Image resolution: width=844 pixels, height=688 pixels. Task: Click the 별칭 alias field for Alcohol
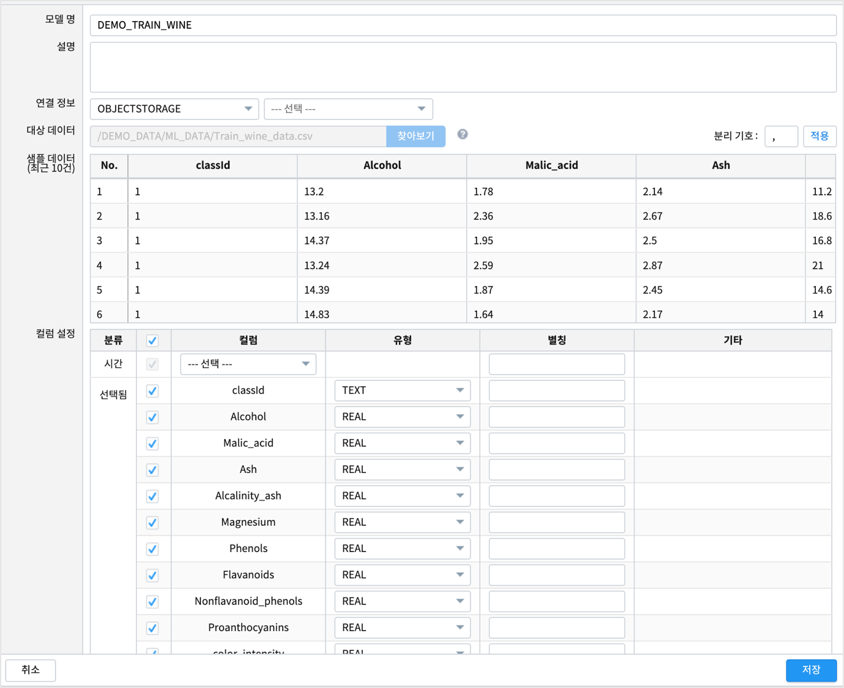[x=557, y=417]
